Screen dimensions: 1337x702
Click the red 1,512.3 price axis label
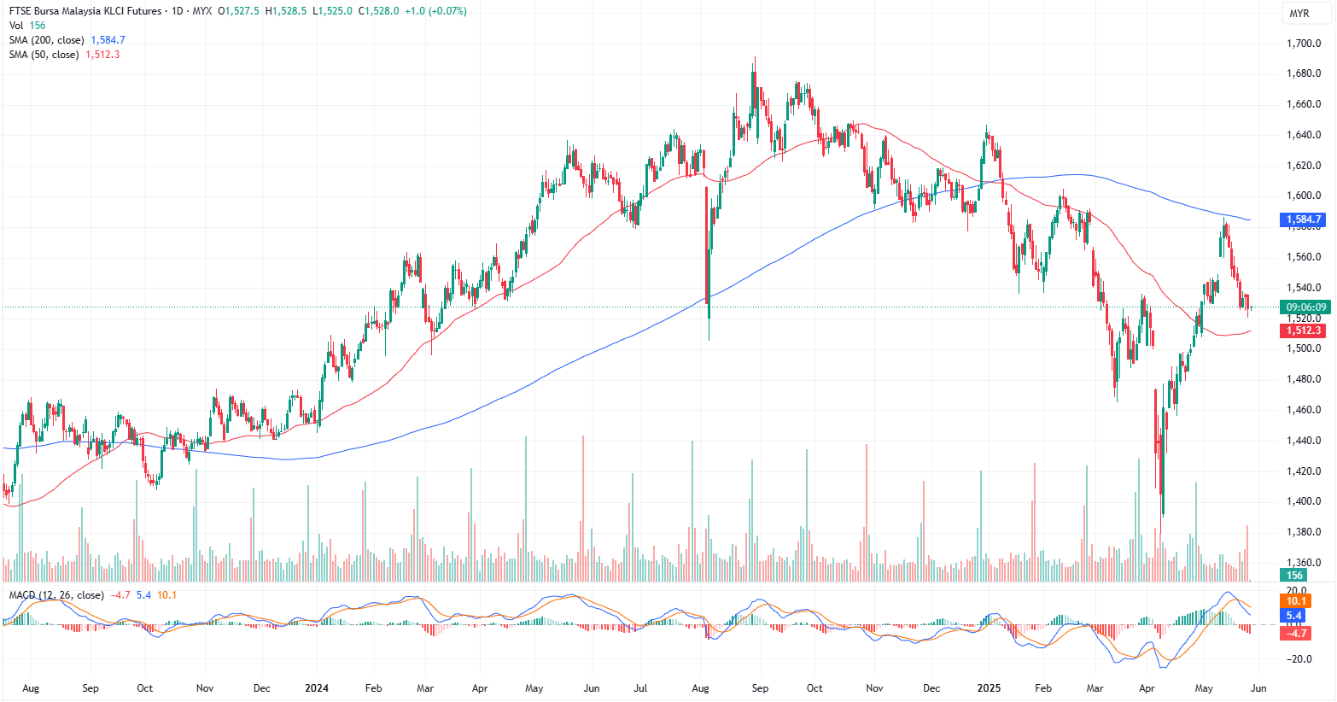[1304, 331]
